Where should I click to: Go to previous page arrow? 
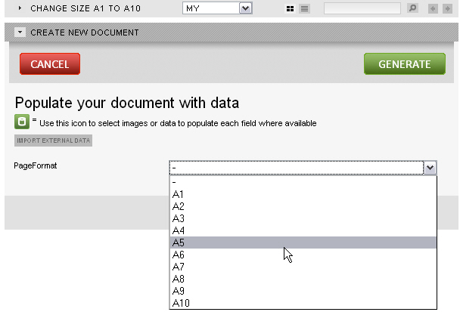[x=433, y=9]
